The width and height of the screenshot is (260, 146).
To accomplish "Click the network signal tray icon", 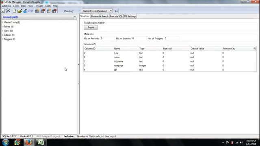I will click(x=237, y=142).
